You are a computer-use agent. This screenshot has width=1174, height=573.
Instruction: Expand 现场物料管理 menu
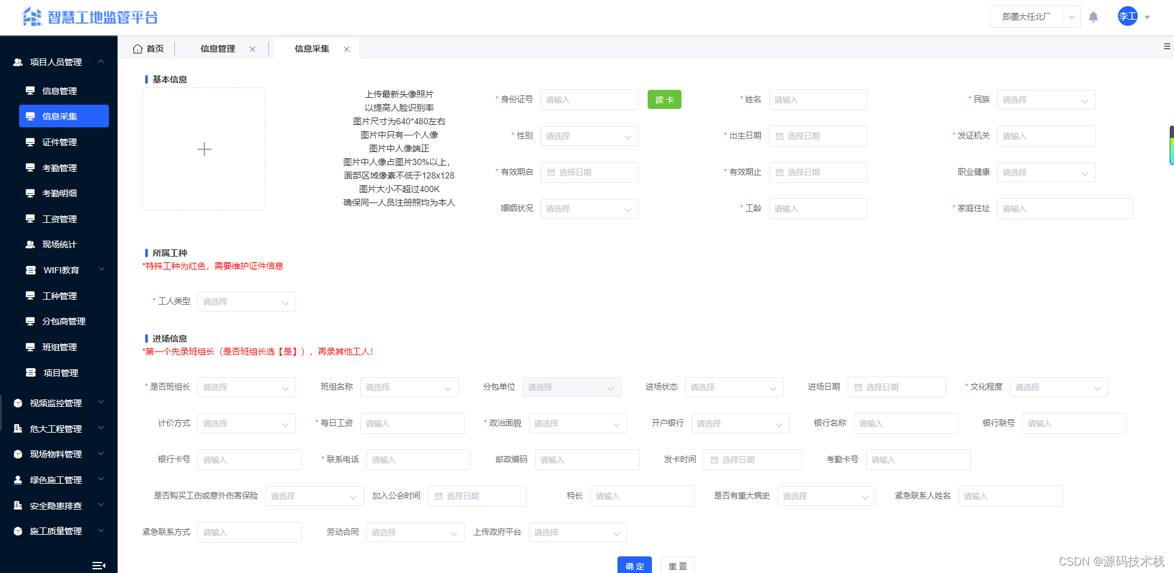(x=58, y=454)
